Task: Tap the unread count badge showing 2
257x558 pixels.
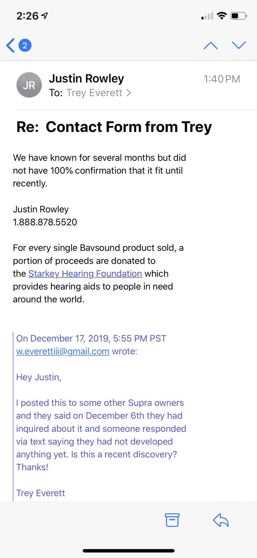Action: point(25,45)
